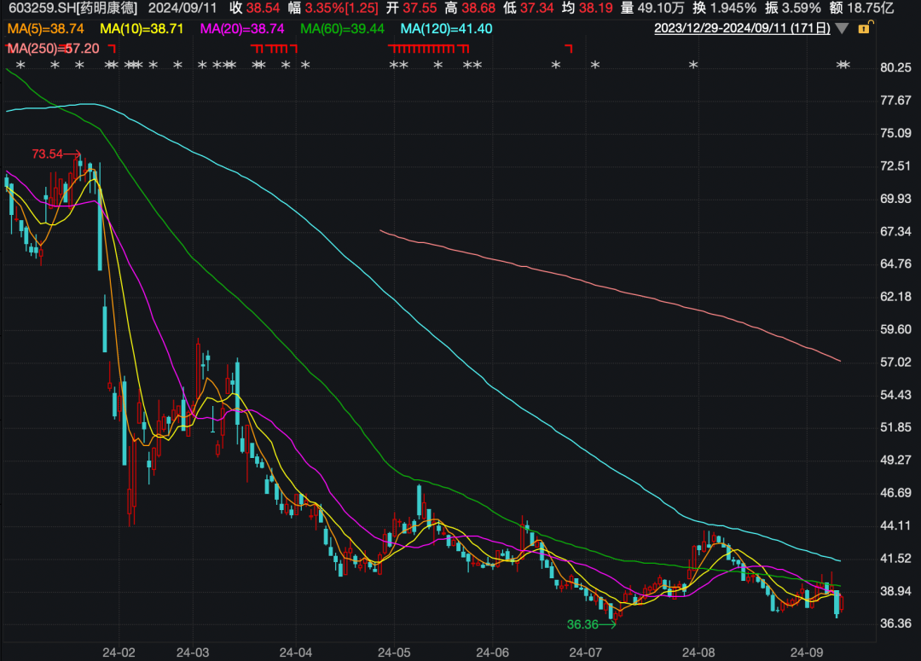Click the cyan MA(120) legend label
The height and width of the screenshot is (661, 921).
tap(446, 28)
